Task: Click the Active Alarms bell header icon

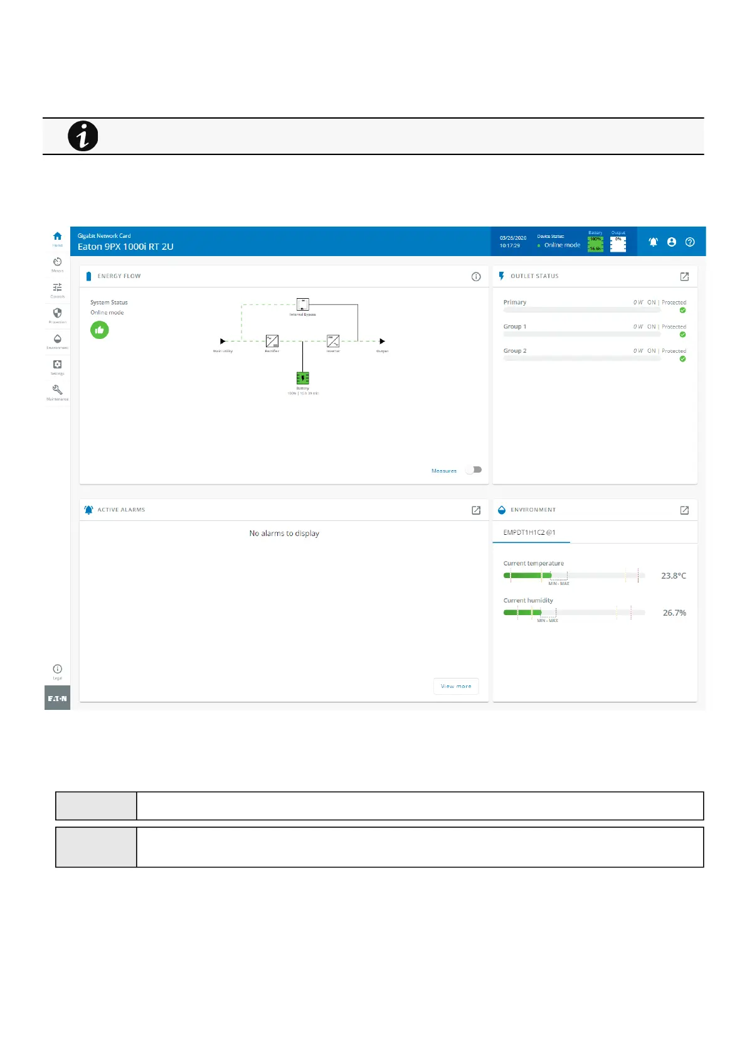Action: (88, 510)
